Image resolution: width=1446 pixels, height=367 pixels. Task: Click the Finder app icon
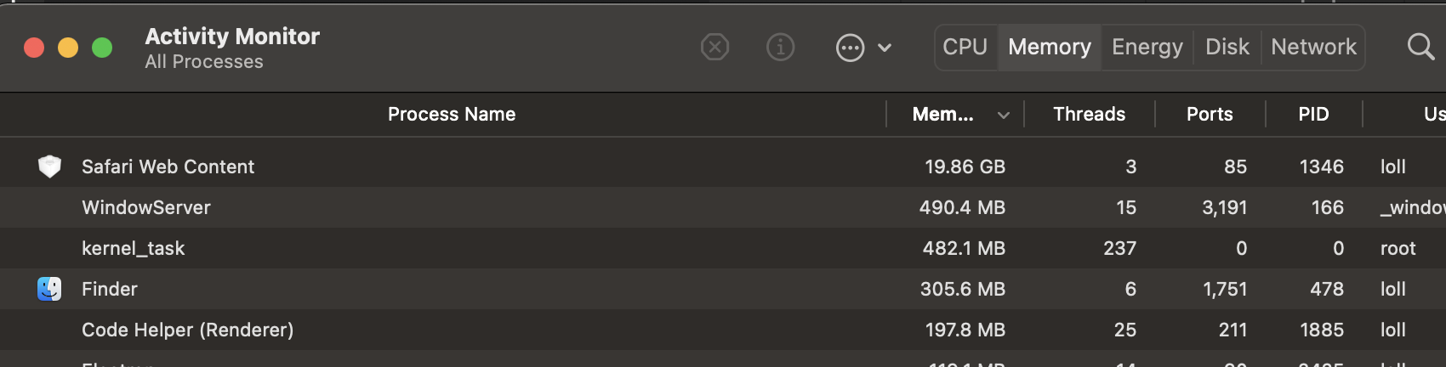click(49, 289)
